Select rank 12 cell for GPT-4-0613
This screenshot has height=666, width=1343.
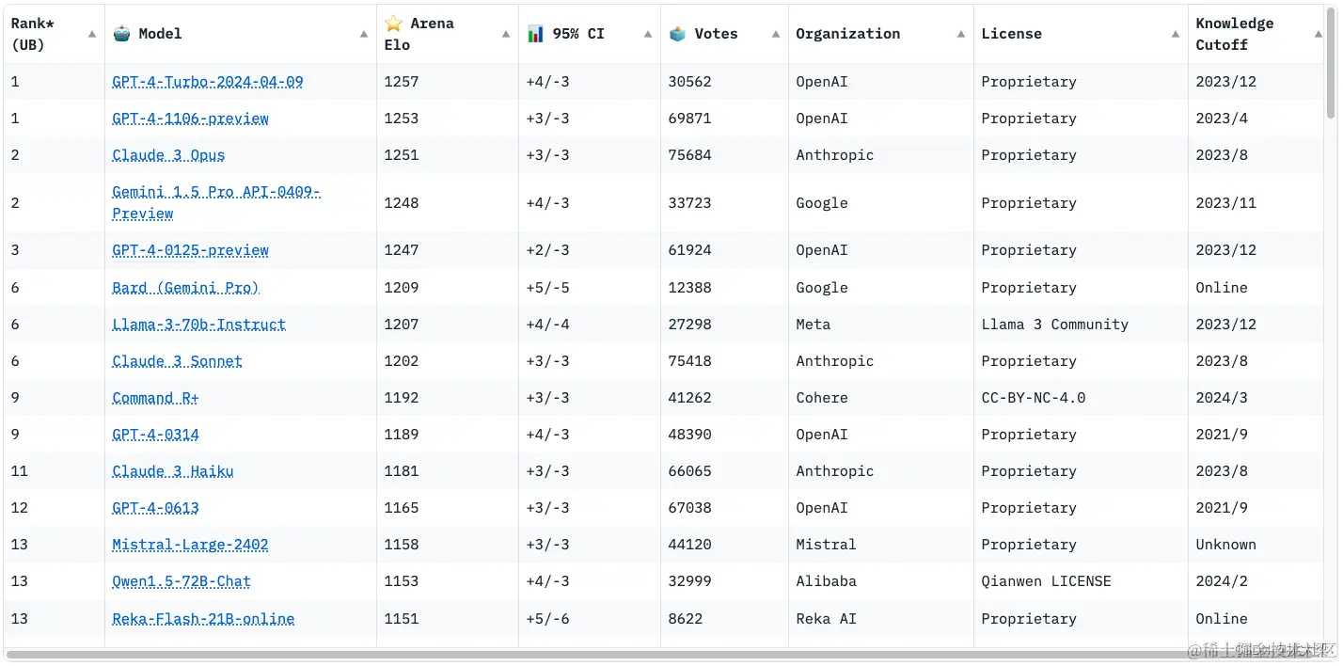pos(20,508)
